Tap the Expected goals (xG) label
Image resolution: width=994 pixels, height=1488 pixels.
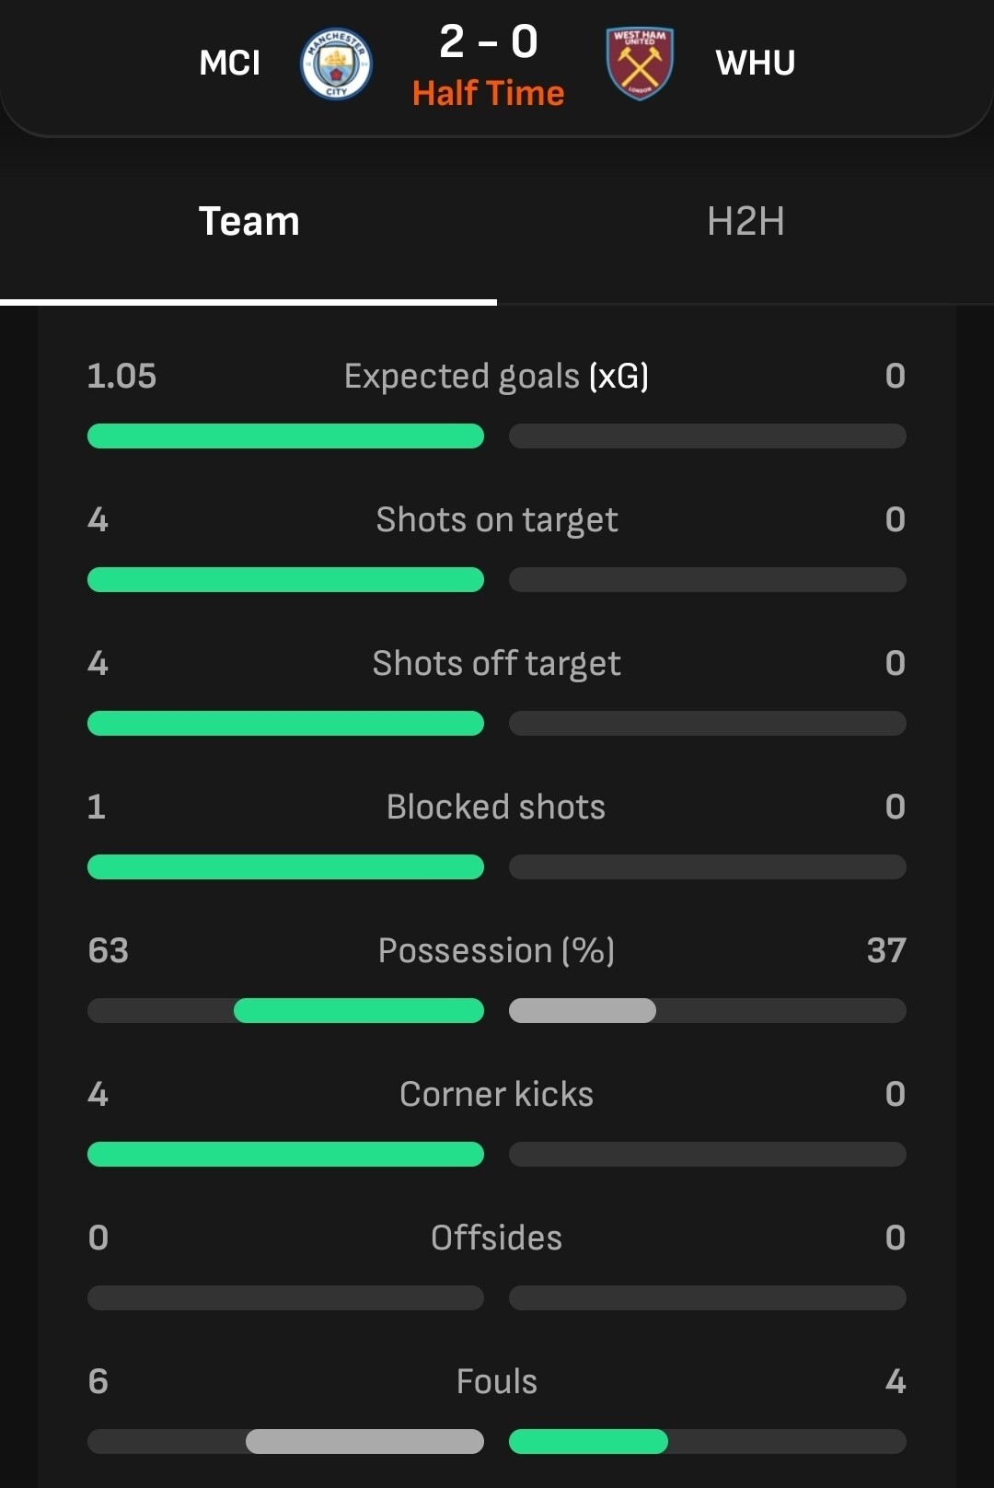coord(496,377)
